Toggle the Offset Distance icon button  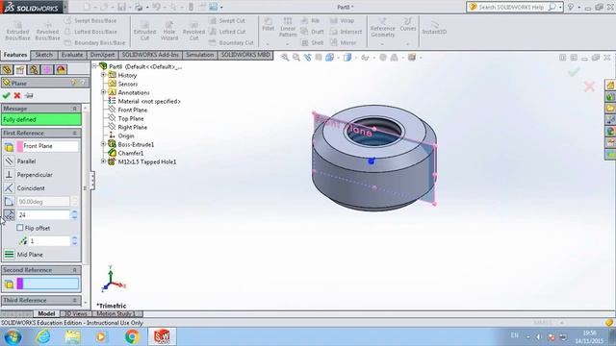(x=9, y=215)
